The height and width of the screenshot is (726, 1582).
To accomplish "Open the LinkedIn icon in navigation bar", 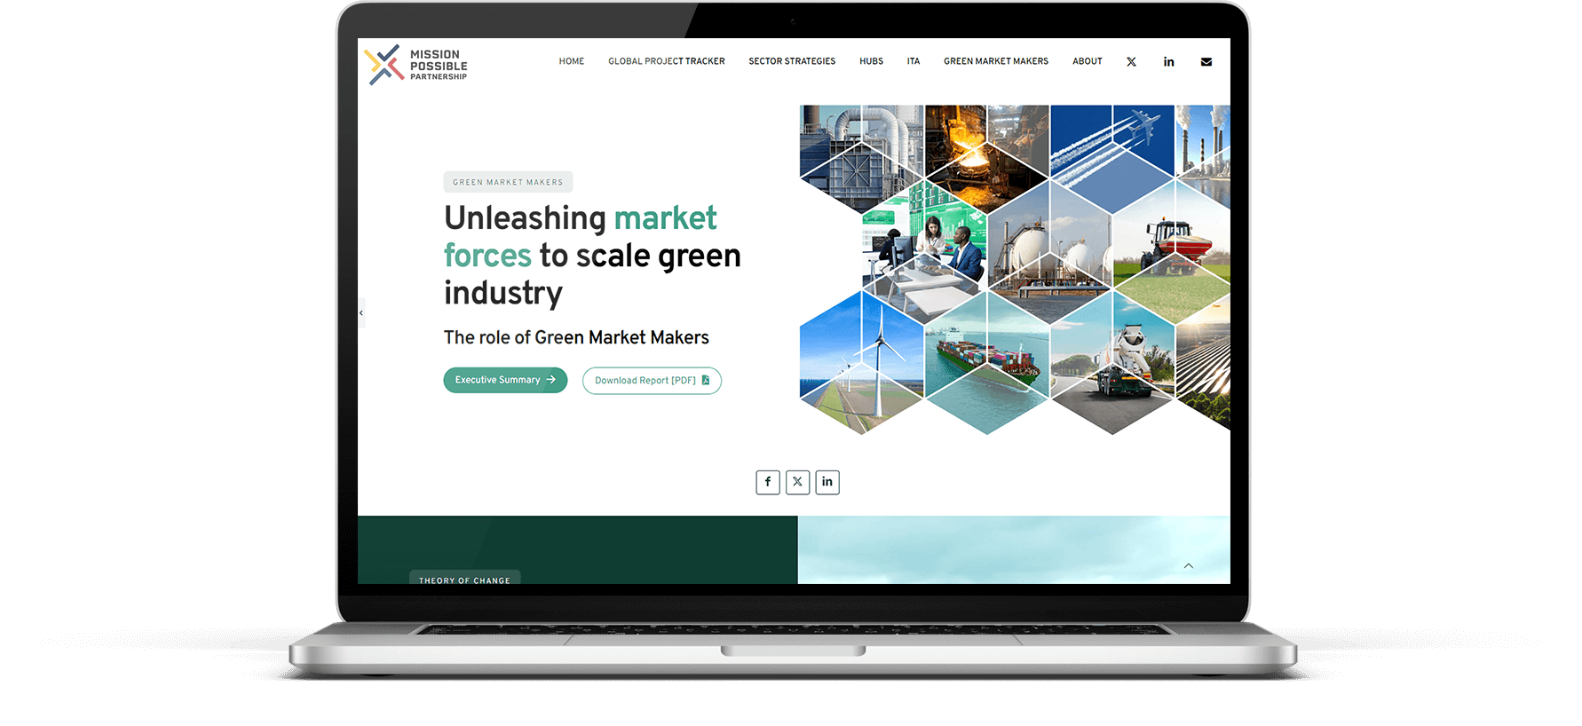I will (x=1168, y=62).
